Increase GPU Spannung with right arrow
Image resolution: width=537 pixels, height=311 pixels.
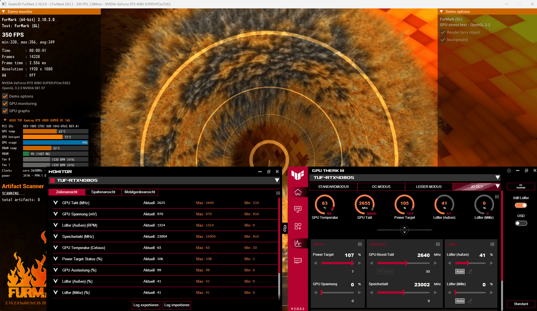point(360,292)
